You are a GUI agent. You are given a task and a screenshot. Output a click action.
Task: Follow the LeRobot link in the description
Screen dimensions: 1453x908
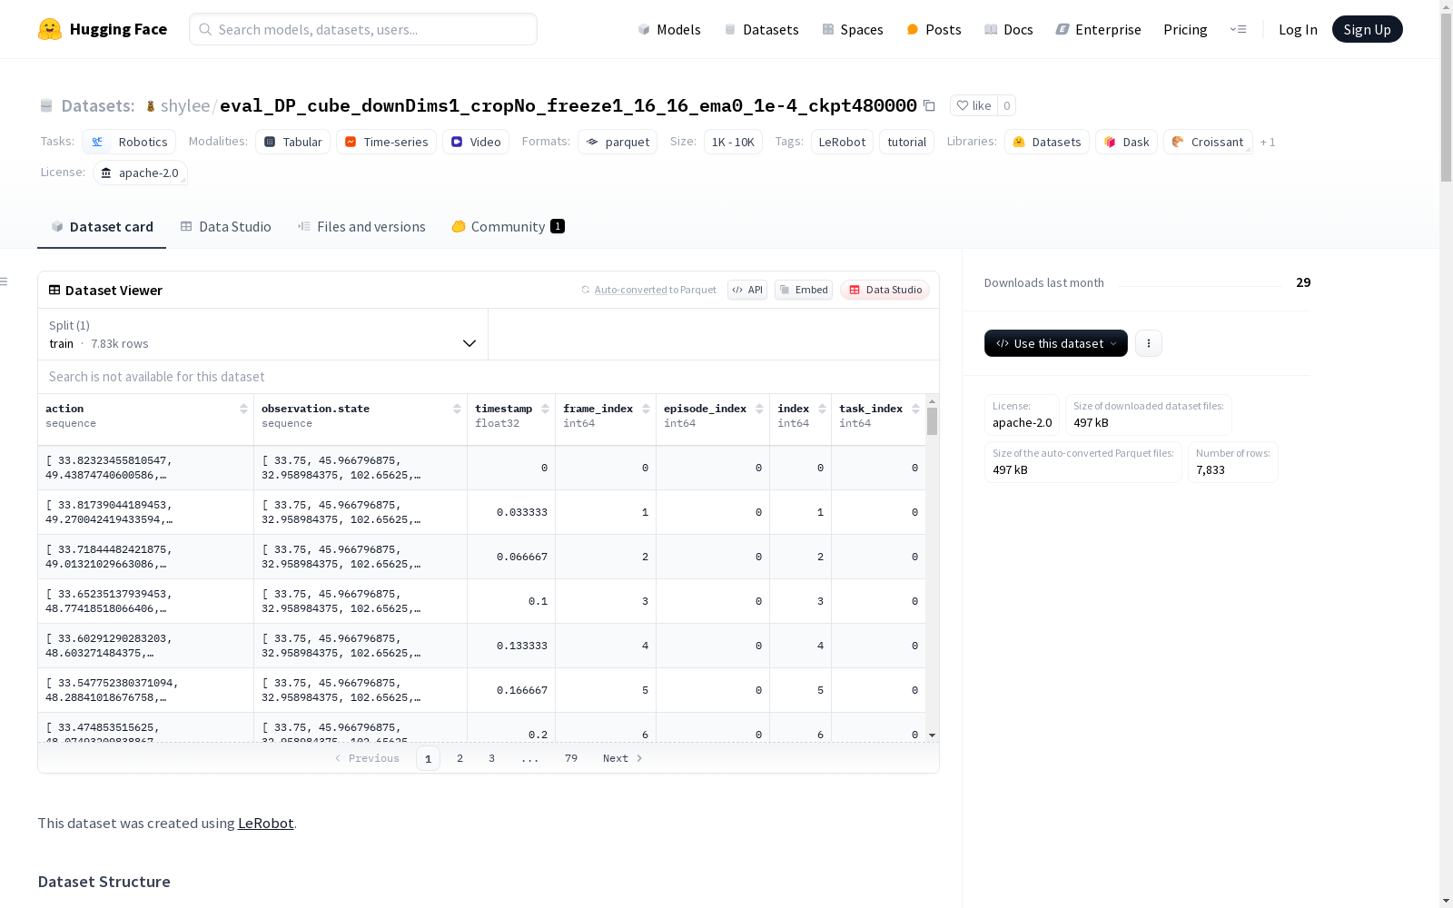point(265,824)
